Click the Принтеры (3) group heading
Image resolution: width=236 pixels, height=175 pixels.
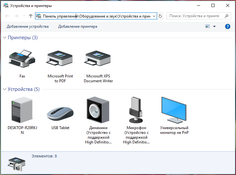[23, 38]
